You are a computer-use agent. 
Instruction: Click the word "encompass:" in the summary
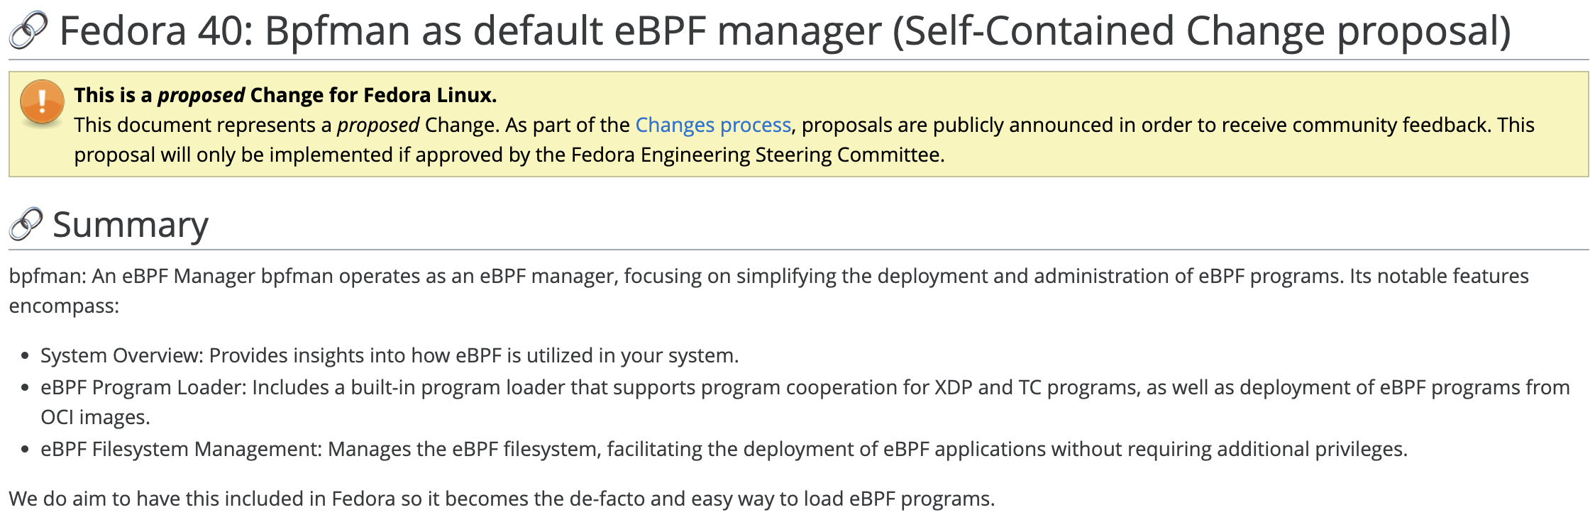tap(64, 306)
